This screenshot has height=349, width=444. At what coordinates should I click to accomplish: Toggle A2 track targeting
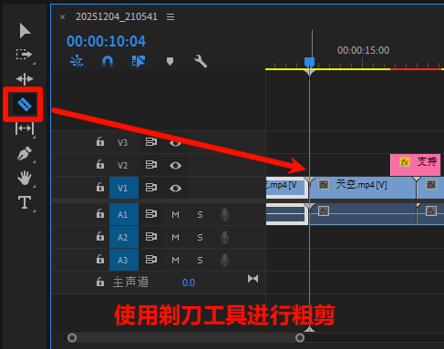coord(124,237)
